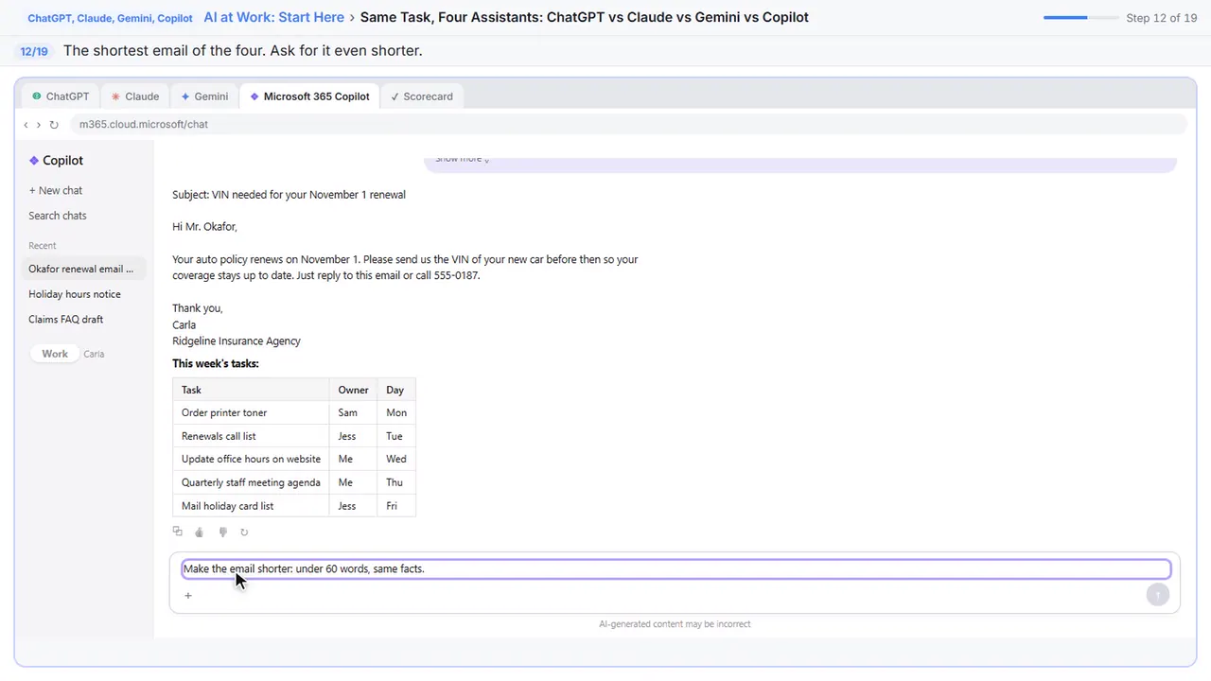Image resolution: width=1211 pixels, height=681 pixels.
Task: Click the Carla account name in the sidebar
Action: (x=94, y=354)
